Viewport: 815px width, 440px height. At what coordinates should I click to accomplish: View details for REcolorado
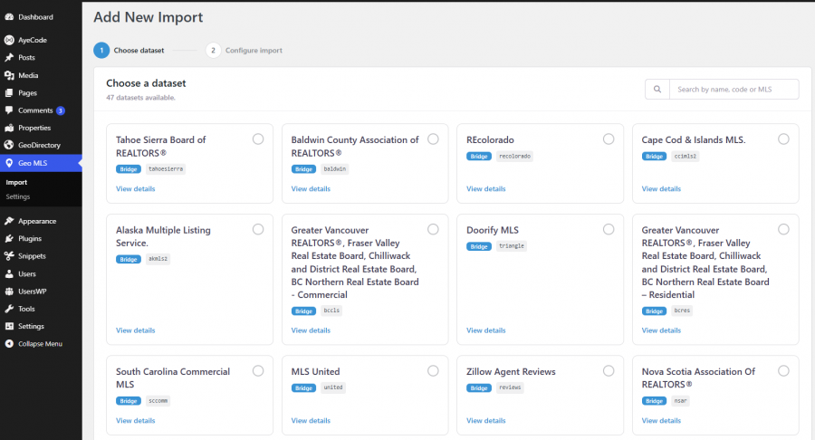click(x=486, y=189)
